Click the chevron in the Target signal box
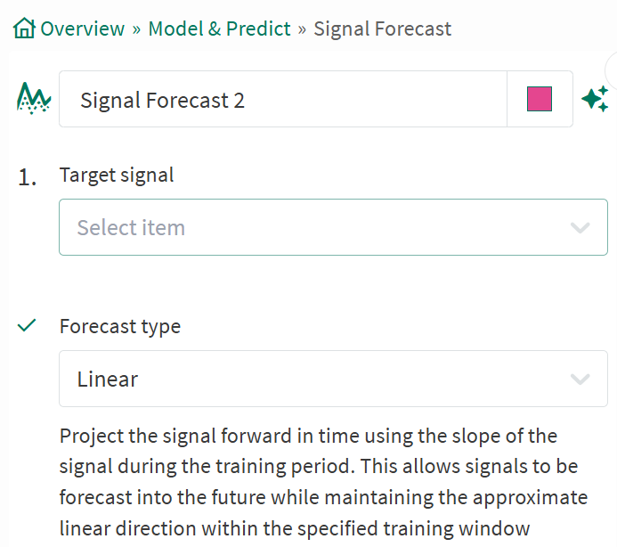This screenshot has width=617, height=547. (580, 227)
